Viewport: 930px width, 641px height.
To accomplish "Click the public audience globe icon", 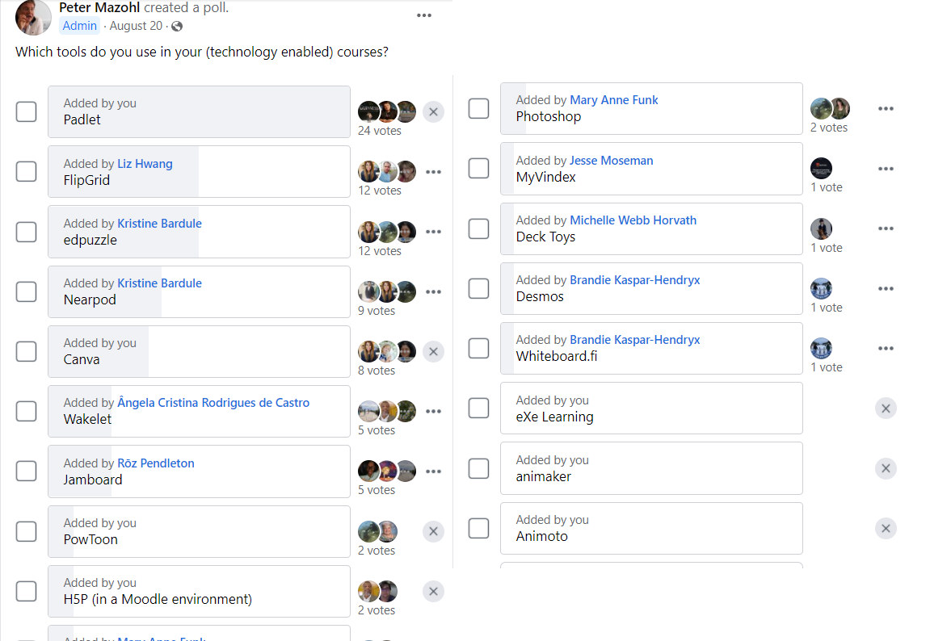I will tap(177, 27).
